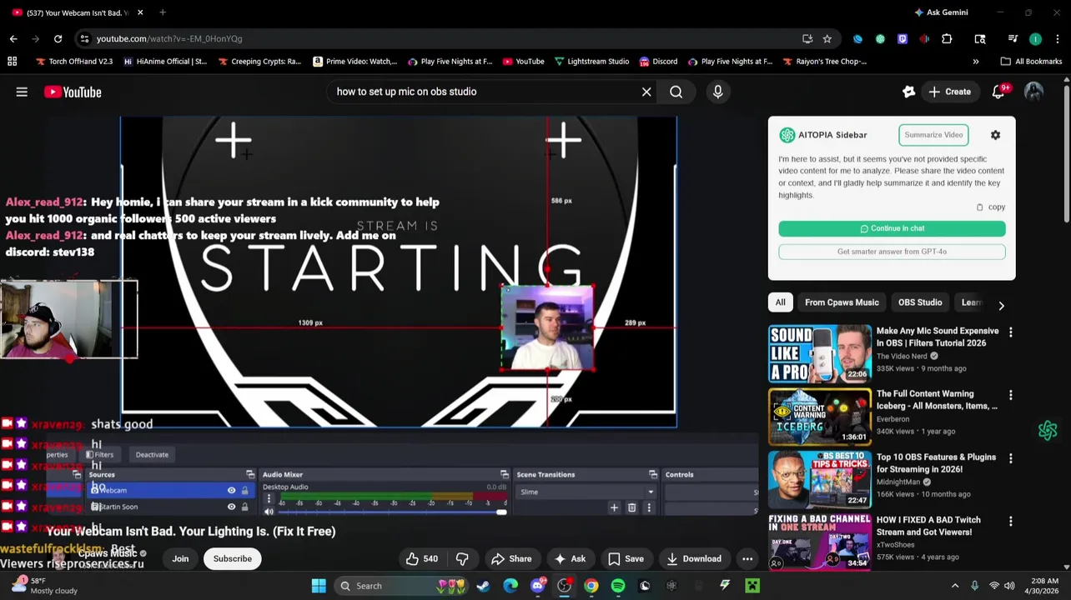This screenshot has height=600, width=1071.
Task: Reload the page
Action: tap(58, 38)
